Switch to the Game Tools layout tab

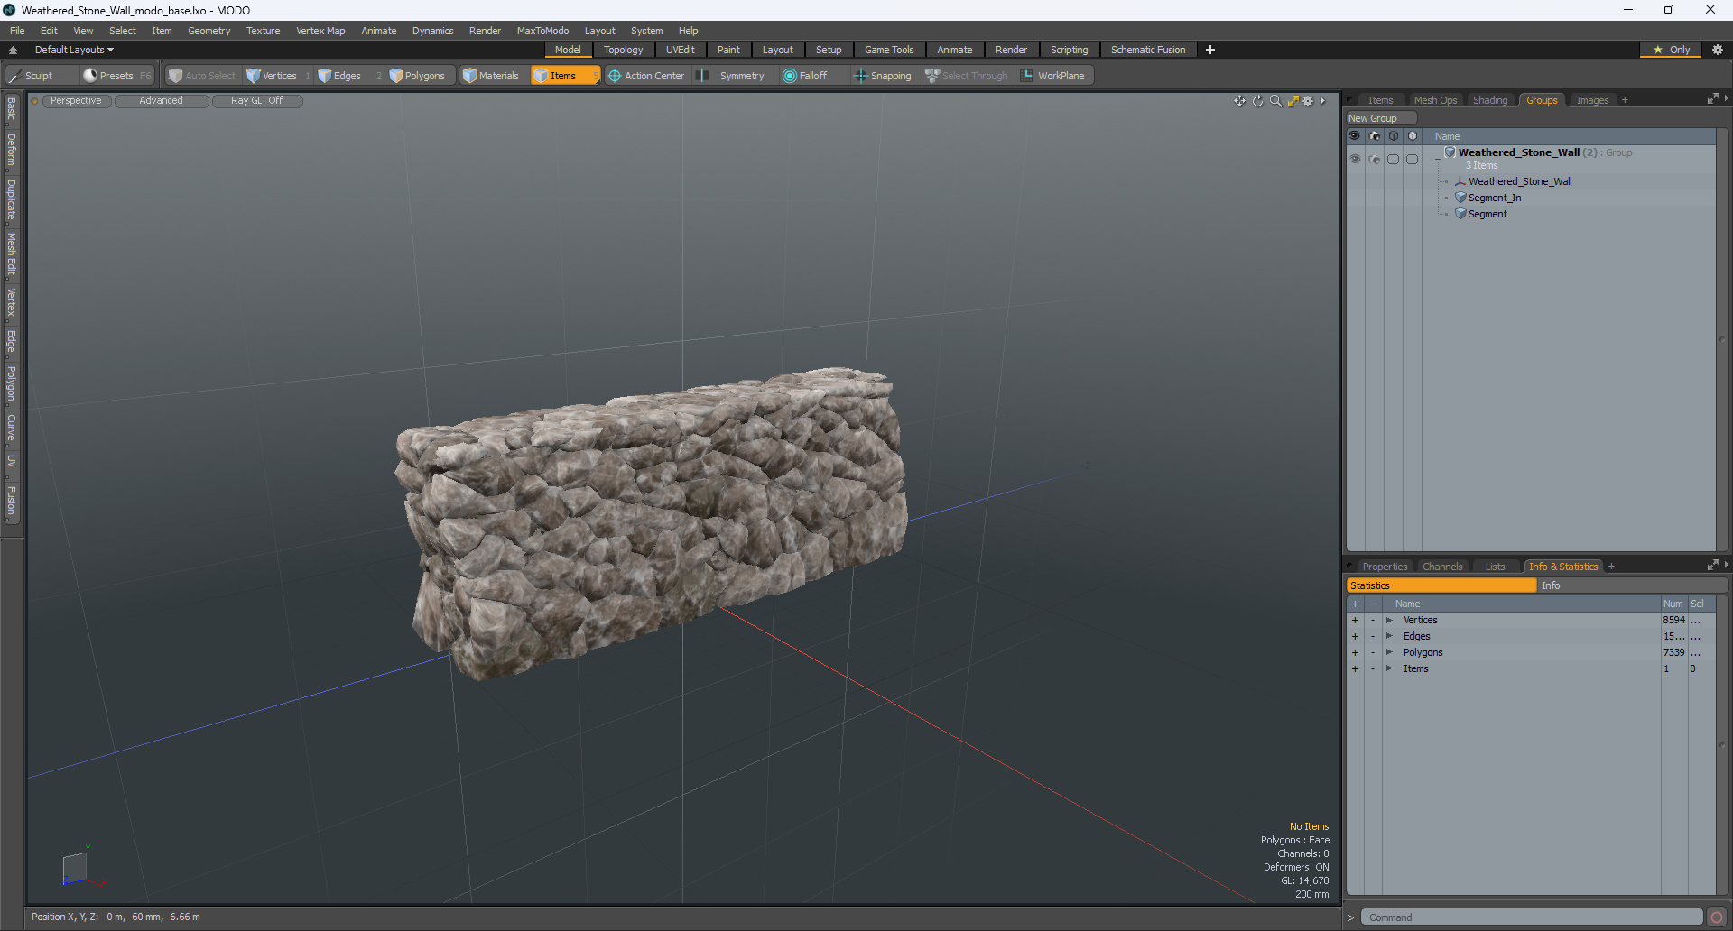pyautogui.click(x=889, y=50)
